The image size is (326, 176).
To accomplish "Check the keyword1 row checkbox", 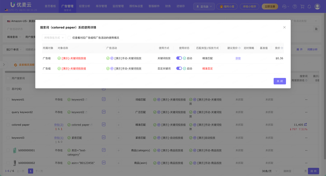I will coord(8,100).
